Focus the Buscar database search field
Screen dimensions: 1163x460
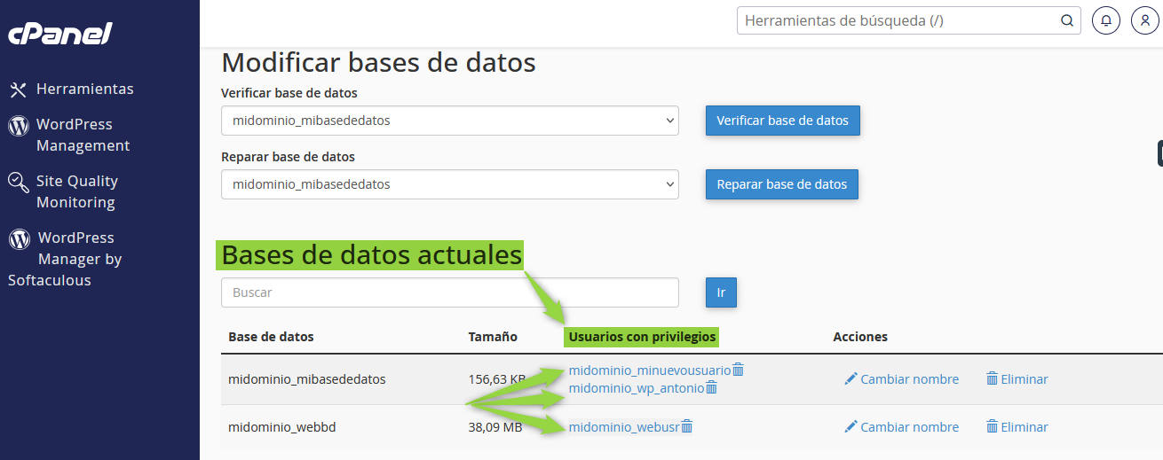point(449,292)
